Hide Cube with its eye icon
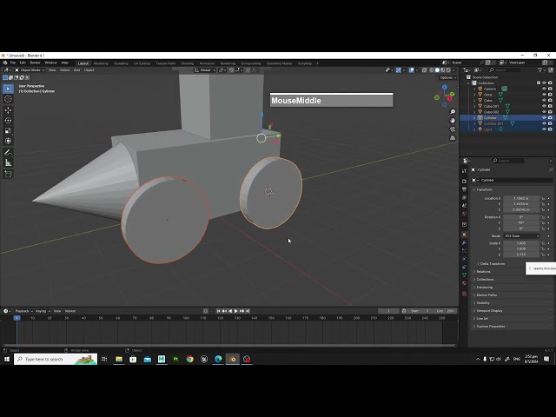 544,101
